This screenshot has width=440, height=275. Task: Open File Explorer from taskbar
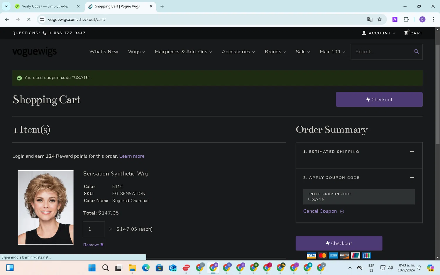(132, 268)
